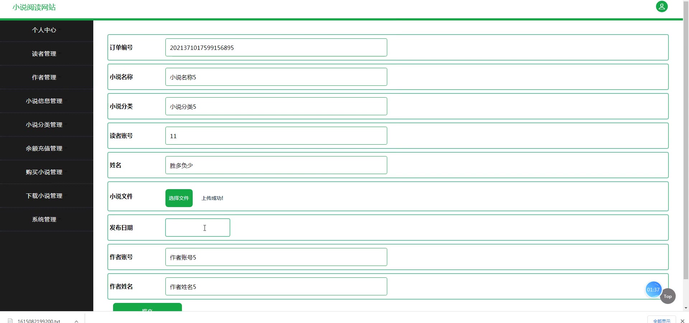Click the blue 01:37 timer bubble
The image size is (689, 323).
coord(653,290)
